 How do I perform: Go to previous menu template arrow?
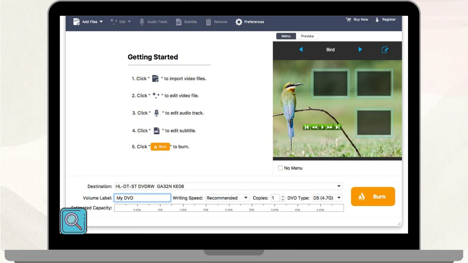click(301, 50)
